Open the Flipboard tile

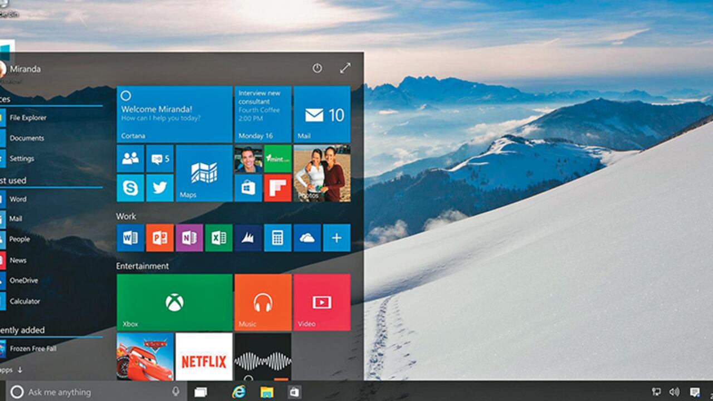pos(277,188)
